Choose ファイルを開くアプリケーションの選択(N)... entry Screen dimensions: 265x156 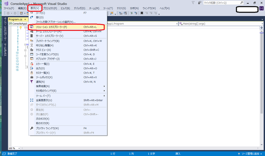[x=68, y=22]
